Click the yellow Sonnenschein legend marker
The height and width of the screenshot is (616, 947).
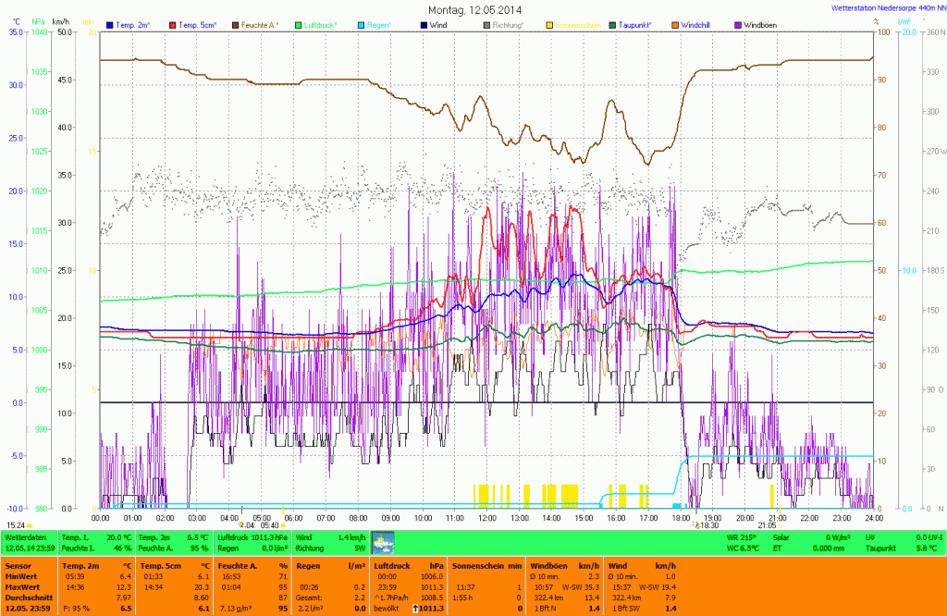coord(549,23)
